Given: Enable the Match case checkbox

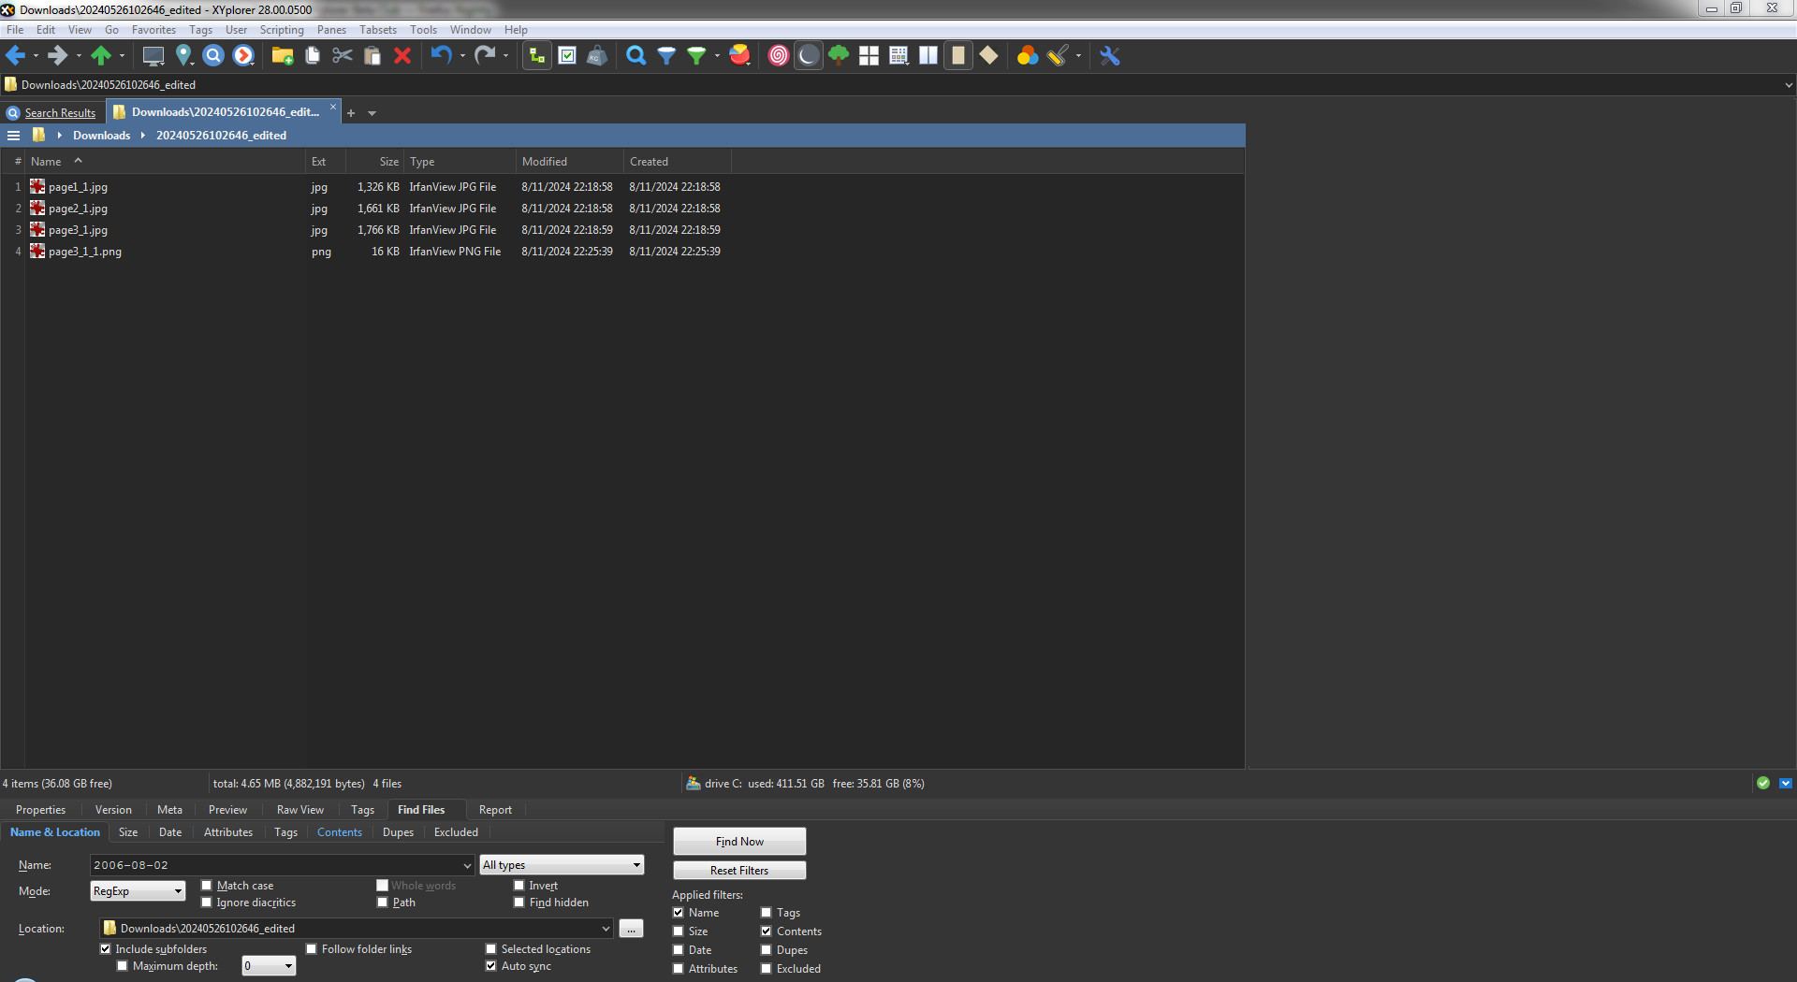Looking at the screenshot, I should [207, 886].
